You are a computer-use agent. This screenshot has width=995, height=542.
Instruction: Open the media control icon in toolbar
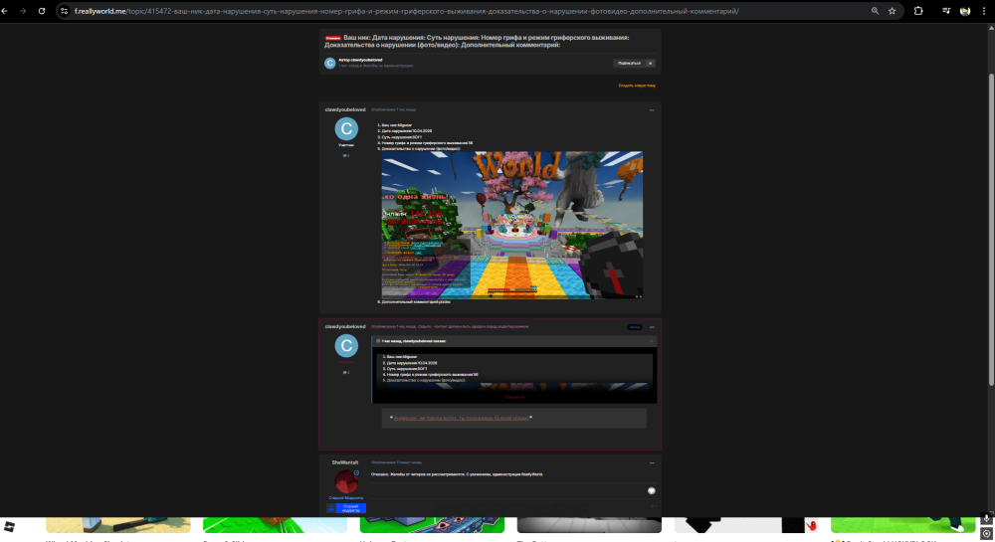(x=946, y=11)
